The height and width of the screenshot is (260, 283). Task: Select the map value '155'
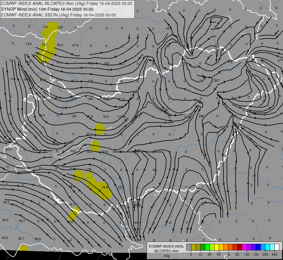pos(106,64)
